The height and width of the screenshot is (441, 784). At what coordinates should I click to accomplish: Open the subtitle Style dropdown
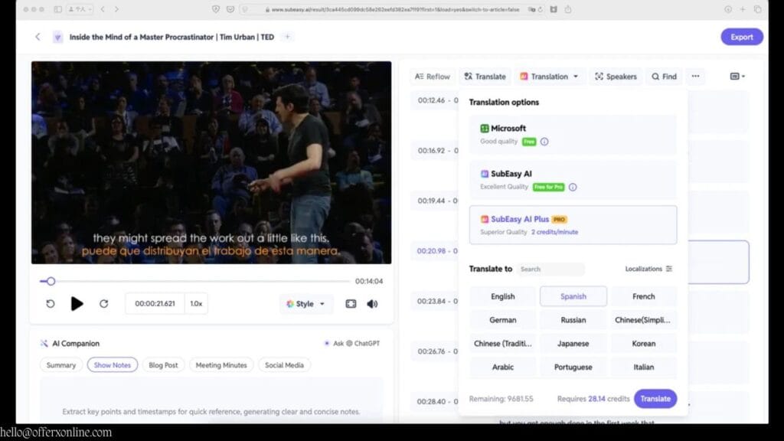[x=305, y=304]
